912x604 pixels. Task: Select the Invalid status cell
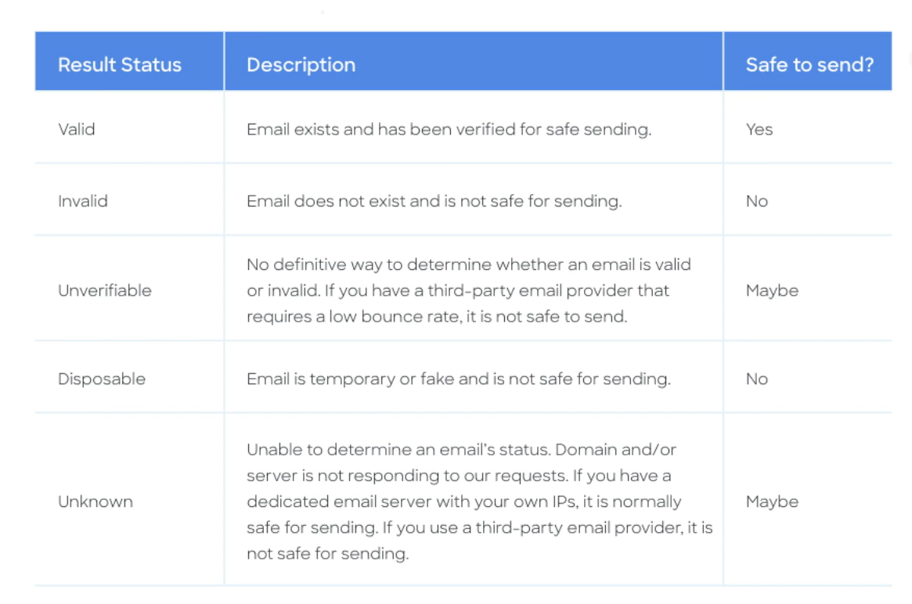click(x=83, y=201)
